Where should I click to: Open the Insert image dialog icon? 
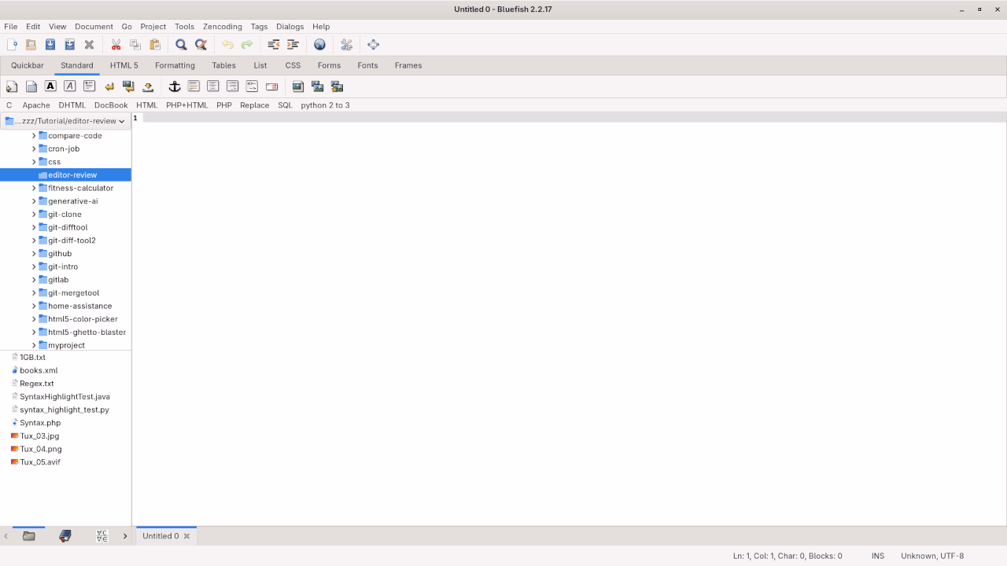pos(298,86)
